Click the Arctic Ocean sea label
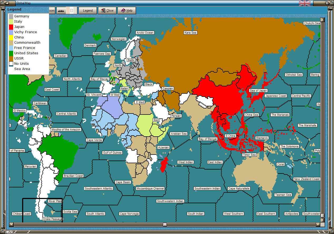The height and width of the screenshot is (234, 334). 145,33
